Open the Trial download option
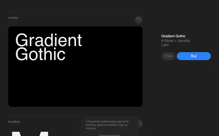Screen dimensions: 219x136 coord(168,56)
